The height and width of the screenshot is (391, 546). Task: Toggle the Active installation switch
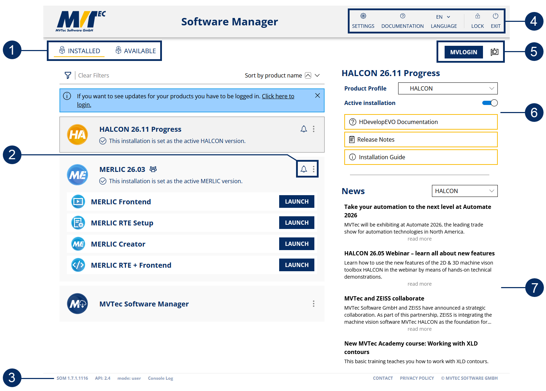pyautogui.click(x=490, y=103)
